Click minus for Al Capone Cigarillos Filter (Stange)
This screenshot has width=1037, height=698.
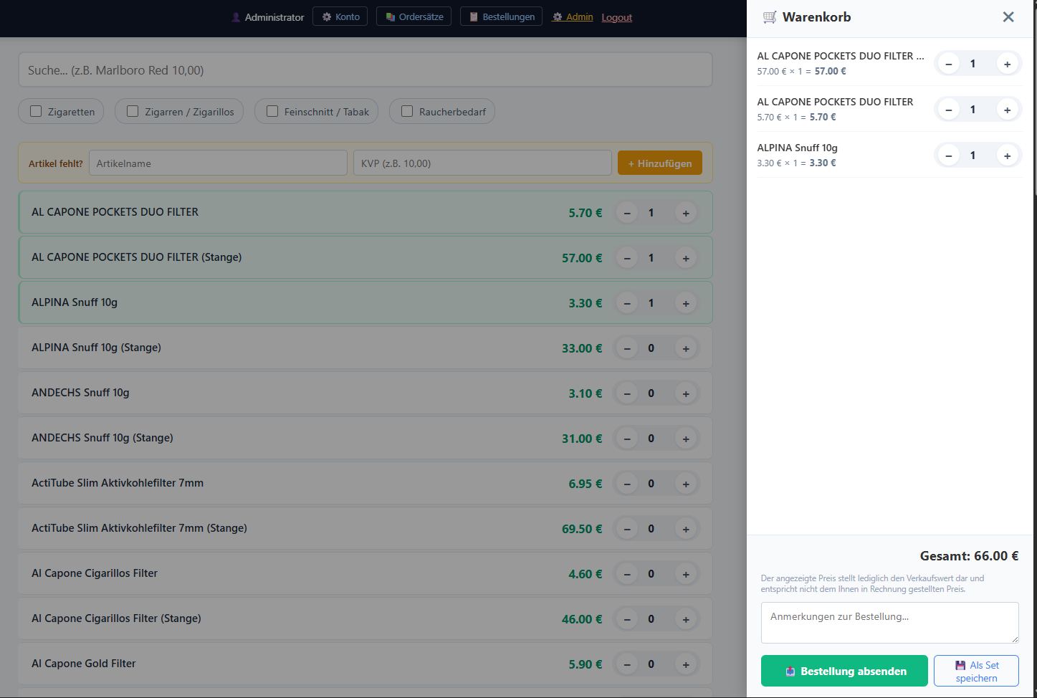[x=627, y=619]
